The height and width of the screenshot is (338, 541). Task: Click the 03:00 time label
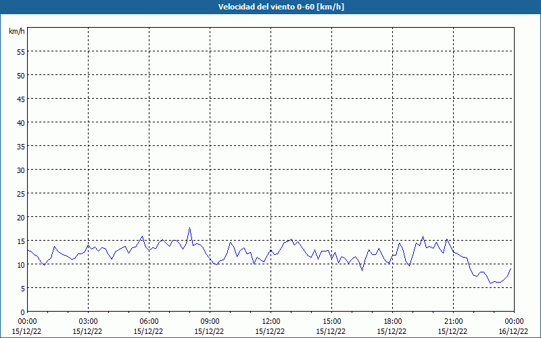[88, 322]
